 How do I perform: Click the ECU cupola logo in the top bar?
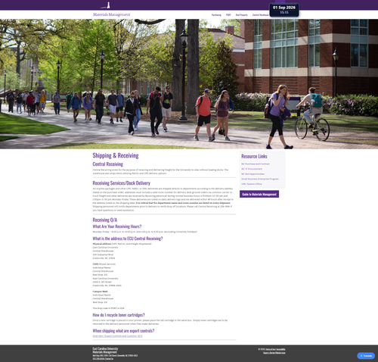tap(106, 5)
